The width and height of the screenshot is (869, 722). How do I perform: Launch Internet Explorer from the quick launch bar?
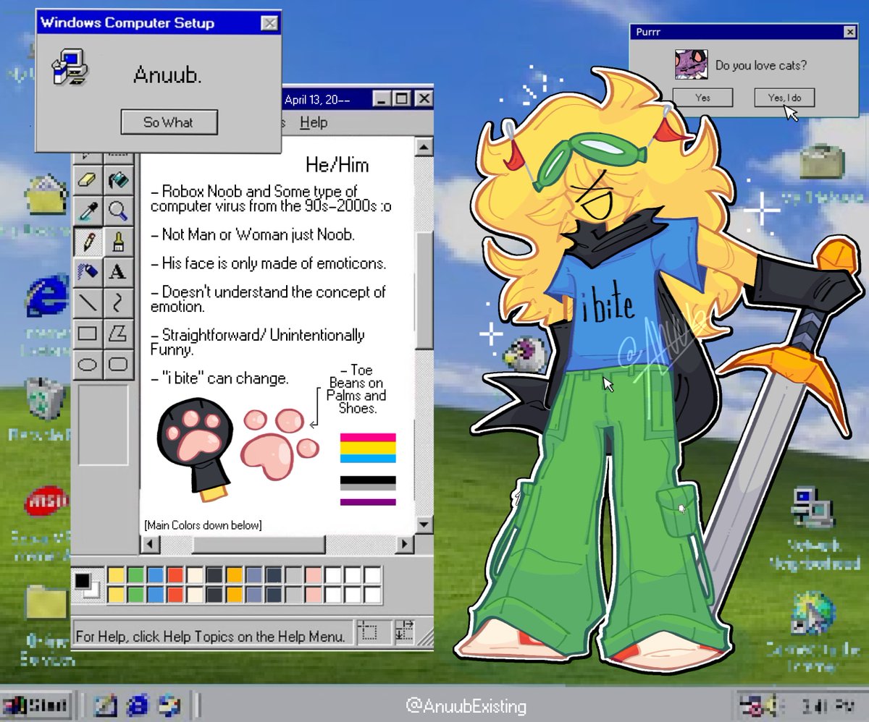click(138, 705)
